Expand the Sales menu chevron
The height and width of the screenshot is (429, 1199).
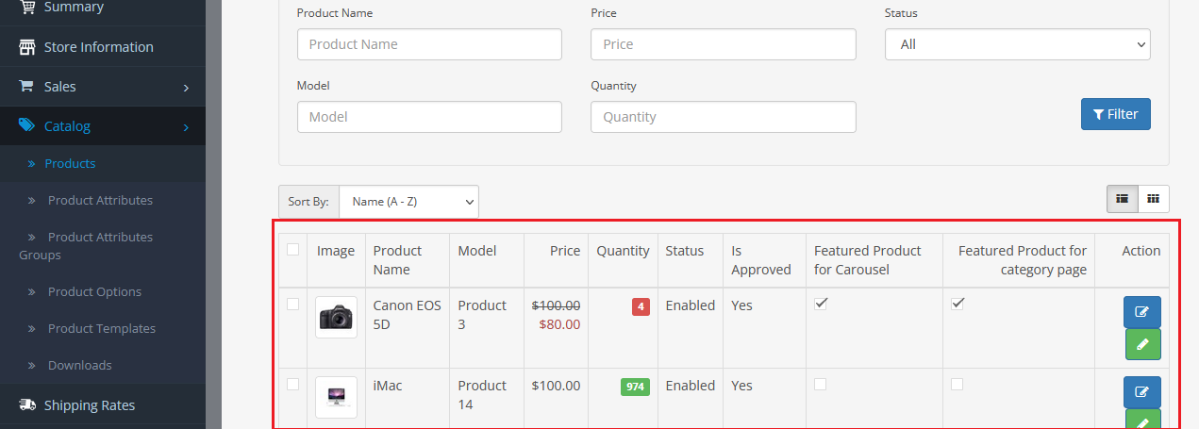coord(186,88)
